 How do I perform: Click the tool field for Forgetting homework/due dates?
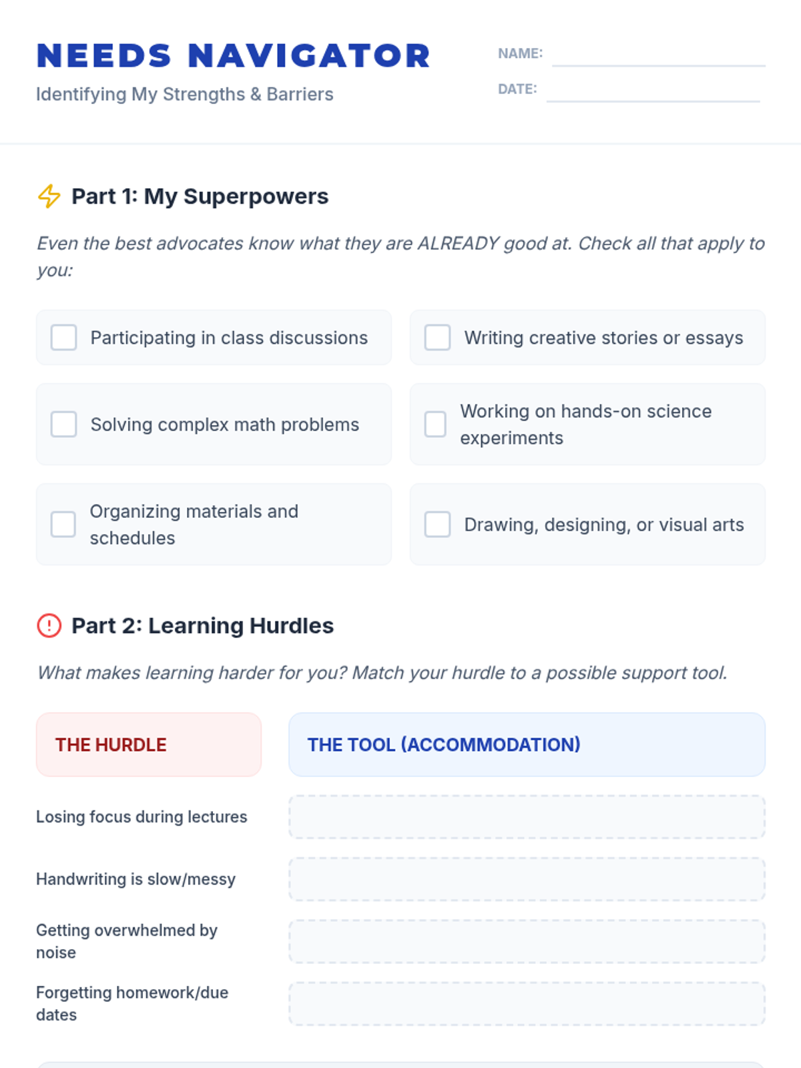527,1003
